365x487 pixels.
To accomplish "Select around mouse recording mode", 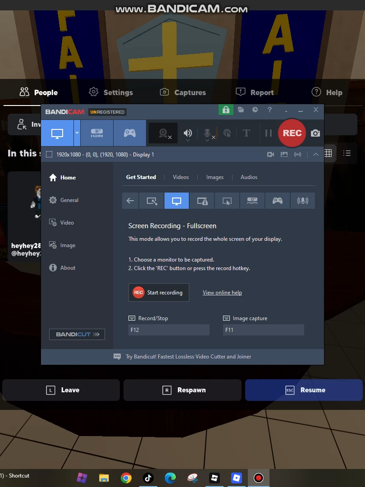I will coord(227,201).
